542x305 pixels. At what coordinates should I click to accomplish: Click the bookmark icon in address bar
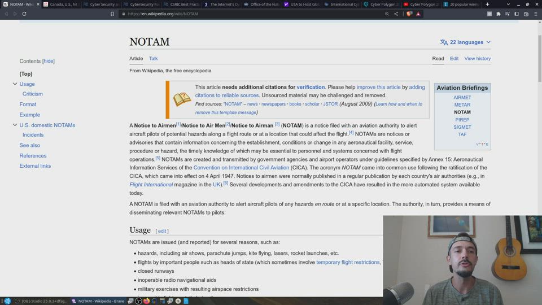tap(112, 14)
